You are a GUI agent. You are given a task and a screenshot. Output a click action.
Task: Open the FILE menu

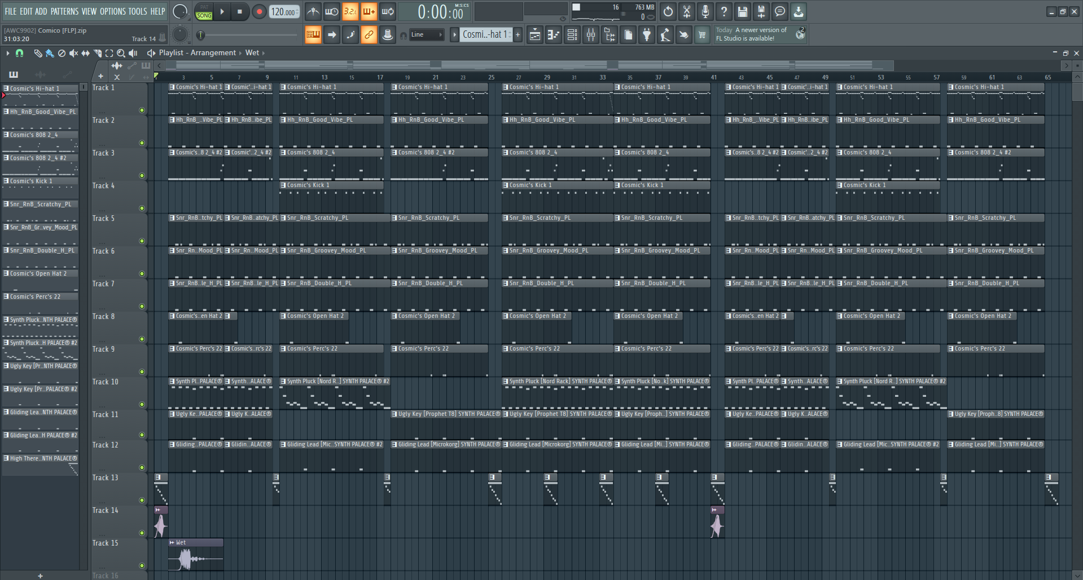(x=11, y=11)
